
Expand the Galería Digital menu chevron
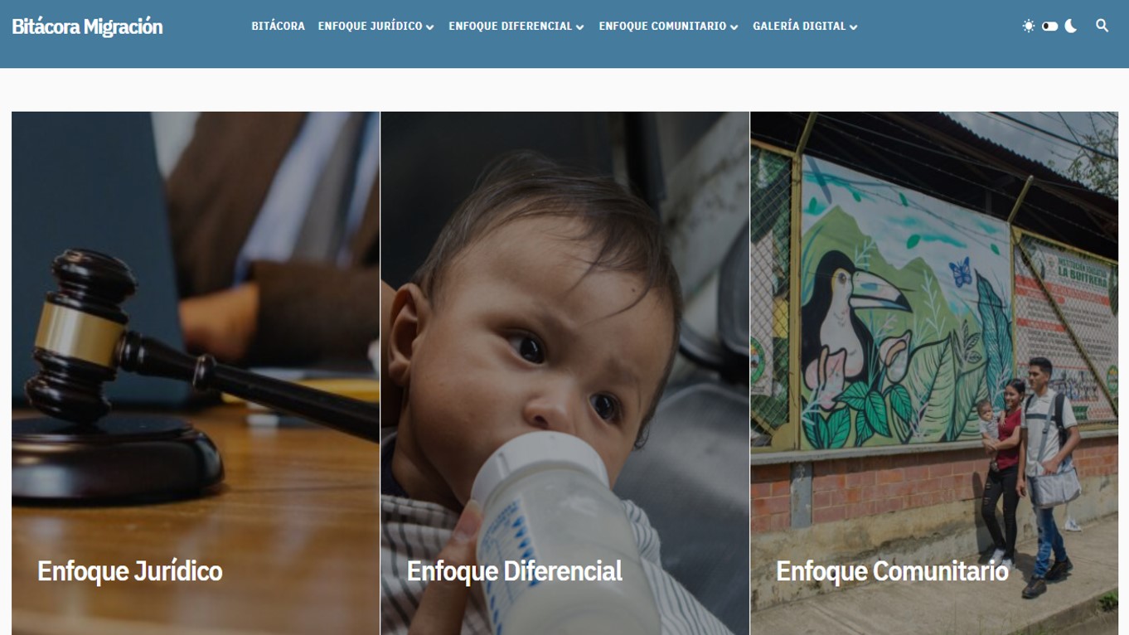pos(853,27)
